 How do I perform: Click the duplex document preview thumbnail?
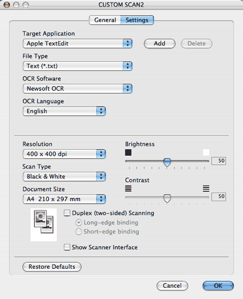44,224
